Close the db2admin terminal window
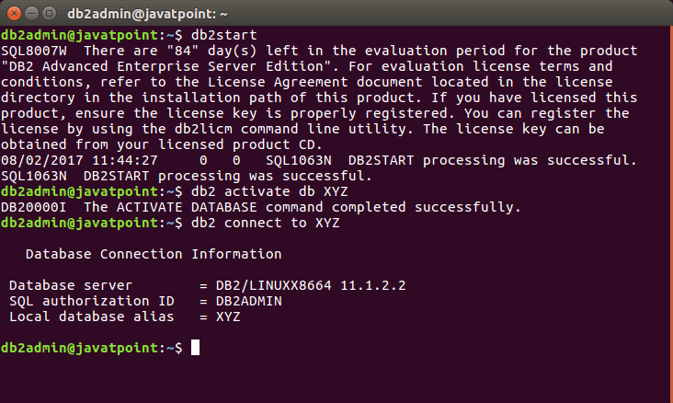This screenshot has width=673, height=403. point(14,13)
